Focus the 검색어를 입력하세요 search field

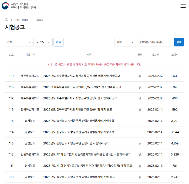(155, 42)
